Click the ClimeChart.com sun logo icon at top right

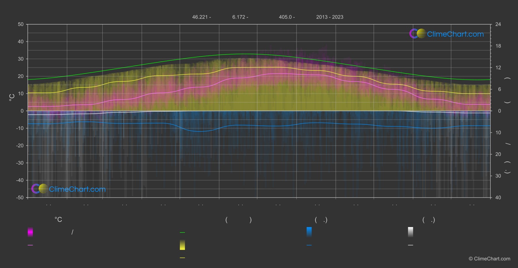(x=418, y=33)
